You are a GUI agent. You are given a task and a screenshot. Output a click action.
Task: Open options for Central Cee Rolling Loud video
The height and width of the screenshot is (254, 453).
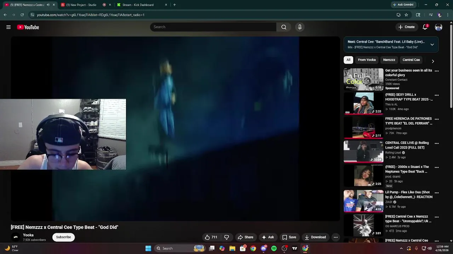[x=436, y=143]
